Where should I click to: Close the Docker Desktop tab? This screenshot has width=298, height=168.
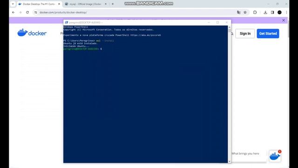pos(59,4)
